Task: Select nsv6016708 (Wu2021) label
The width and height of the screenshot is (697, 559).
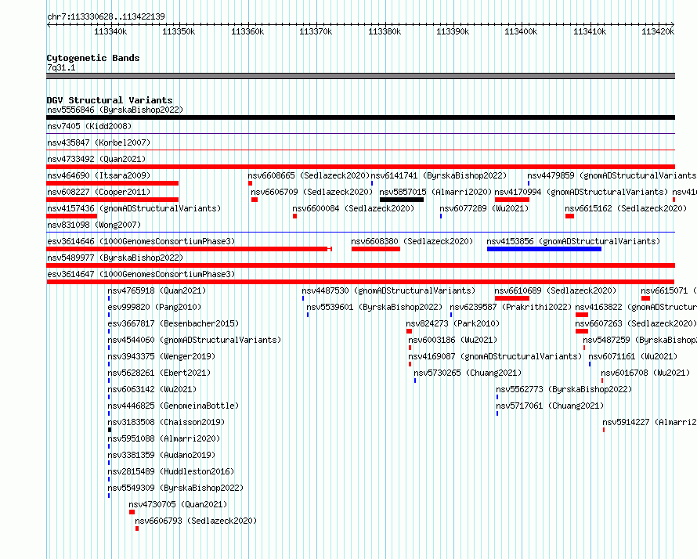Action: [x=645, y=373]
